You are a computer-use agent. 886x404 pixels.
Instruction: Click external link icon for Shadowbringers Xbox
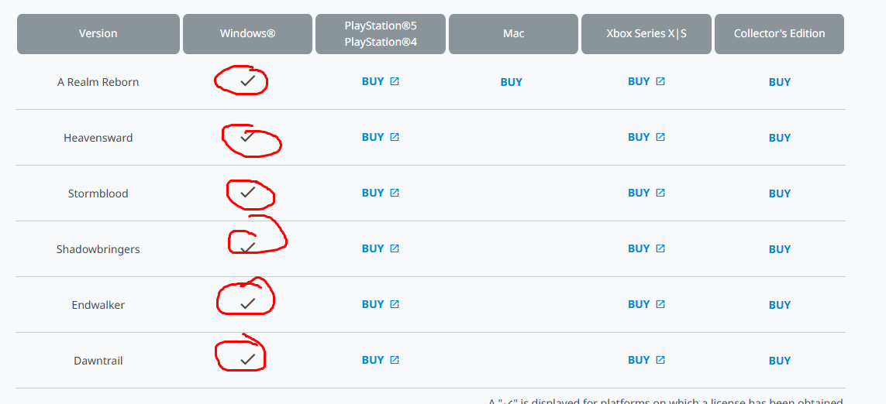(x=660, y=248)
